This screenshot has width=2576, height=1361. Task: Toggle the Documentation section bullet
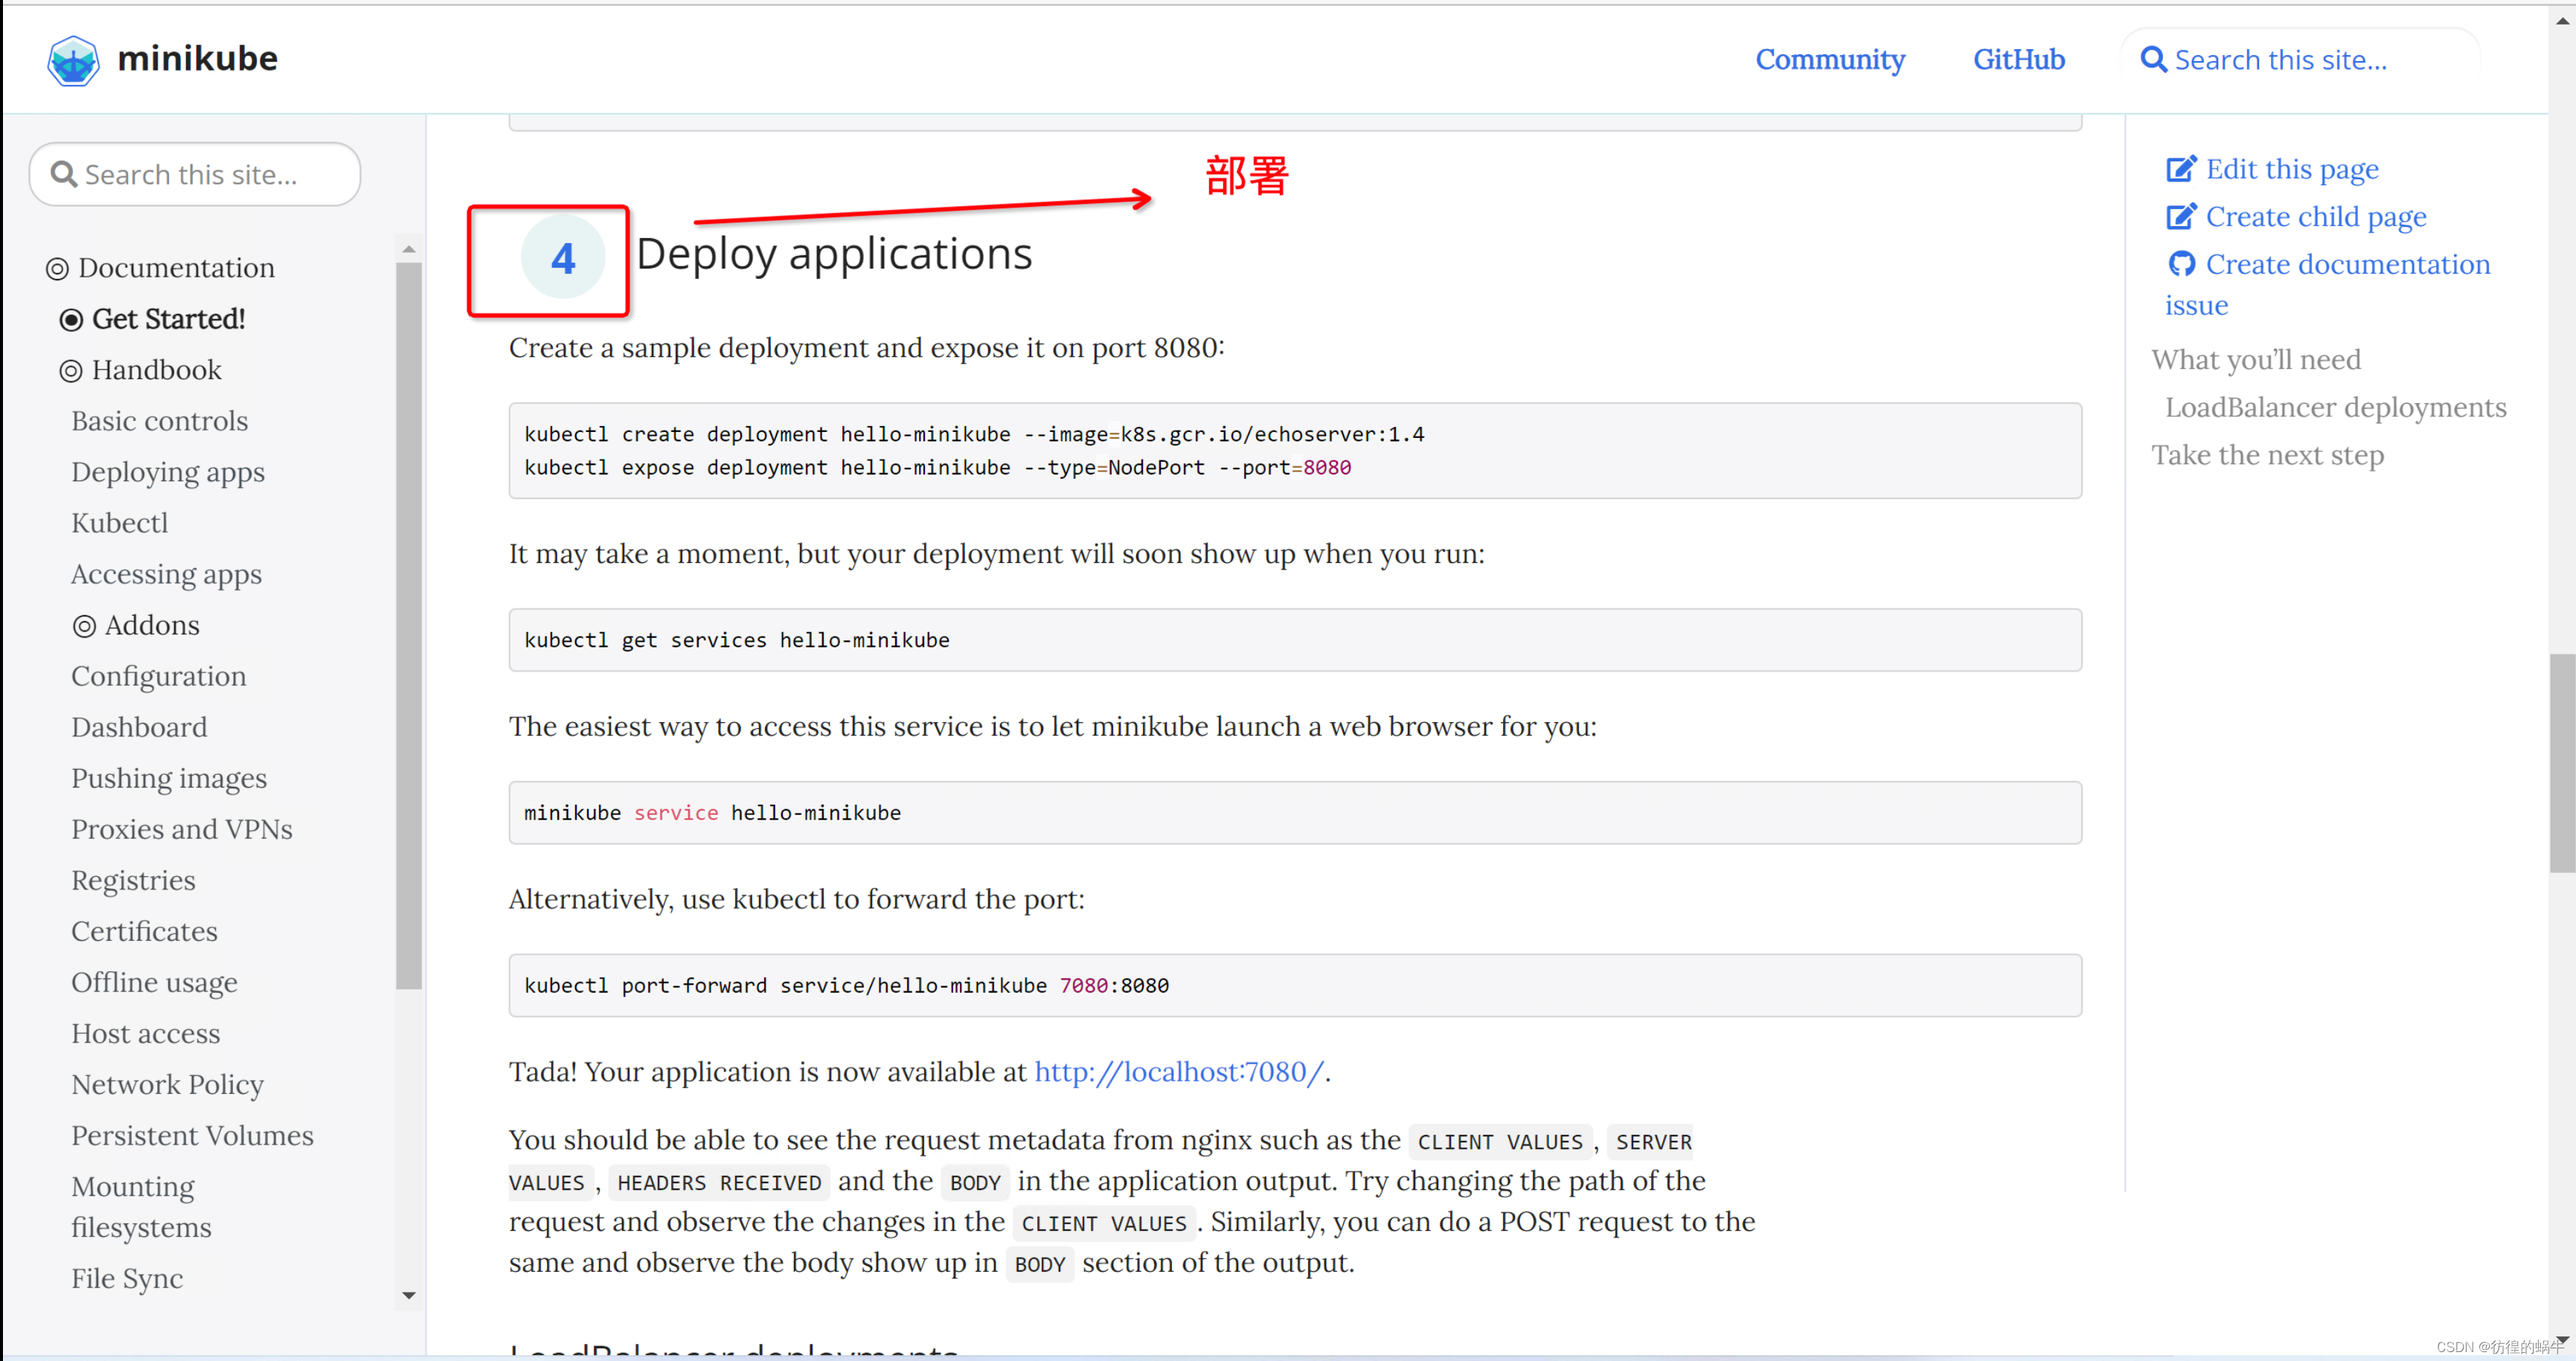point(57,268)
